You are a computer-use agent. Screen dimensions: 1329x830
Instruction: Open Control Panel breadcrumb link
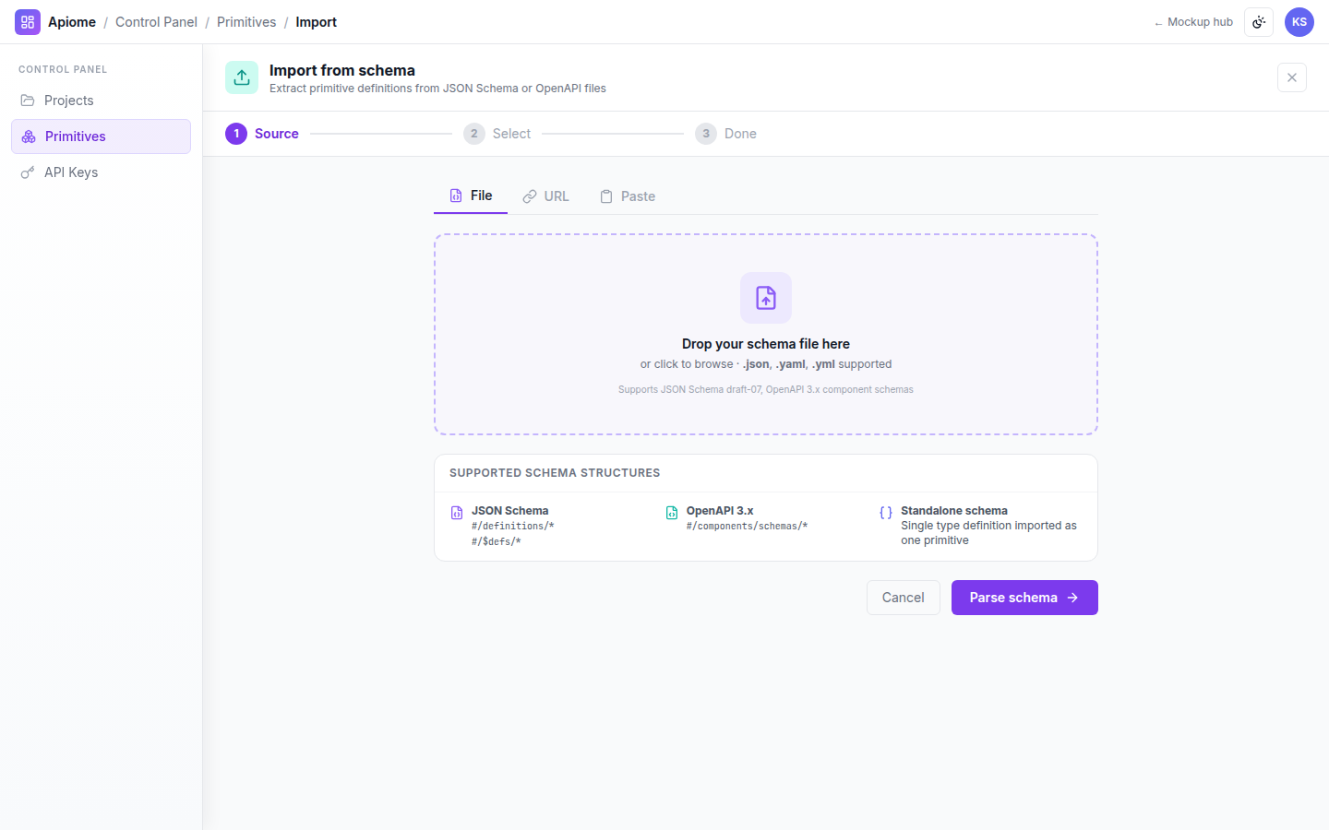[x=156, y=22]
